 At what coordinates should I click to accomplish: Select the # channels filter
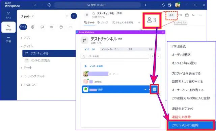(52, 27)
